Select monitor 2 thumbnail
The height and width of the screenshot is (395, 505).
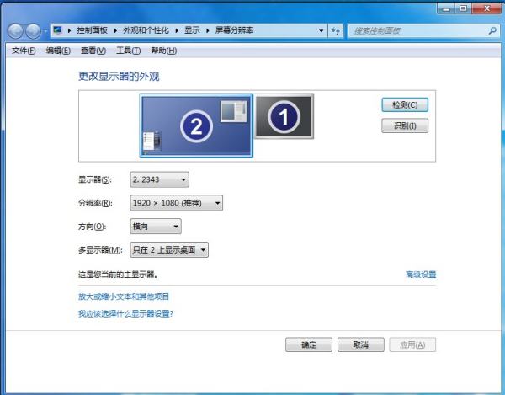click(x=196, y=126)
